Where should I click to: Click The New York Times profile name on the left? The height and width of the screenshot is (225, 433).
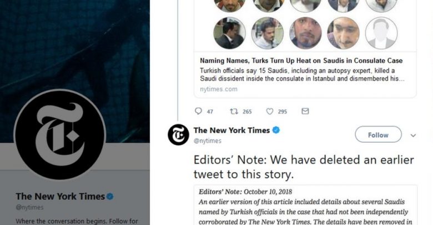[60, 196]
